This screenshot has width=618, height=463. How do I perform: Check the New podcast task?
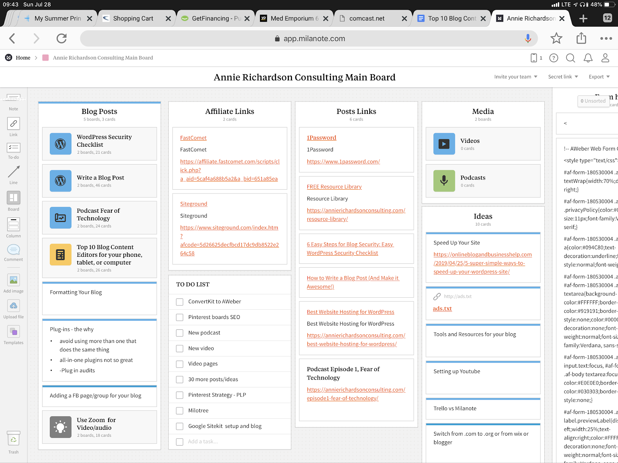pos(180,333)
